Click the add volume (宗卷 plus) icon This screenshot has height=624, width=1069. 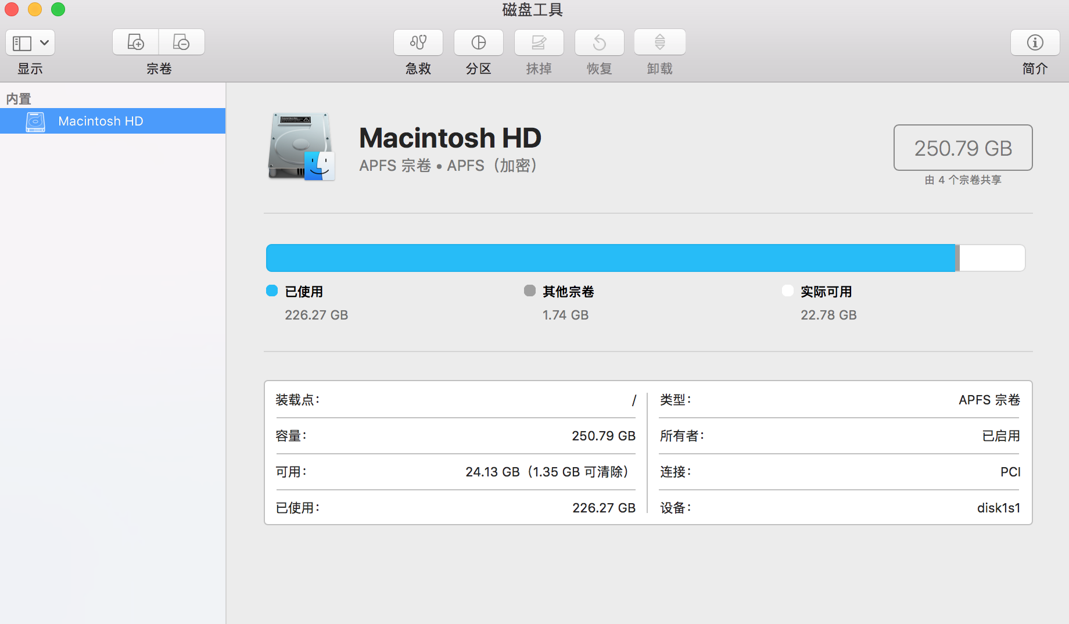[x=135, y=42]
